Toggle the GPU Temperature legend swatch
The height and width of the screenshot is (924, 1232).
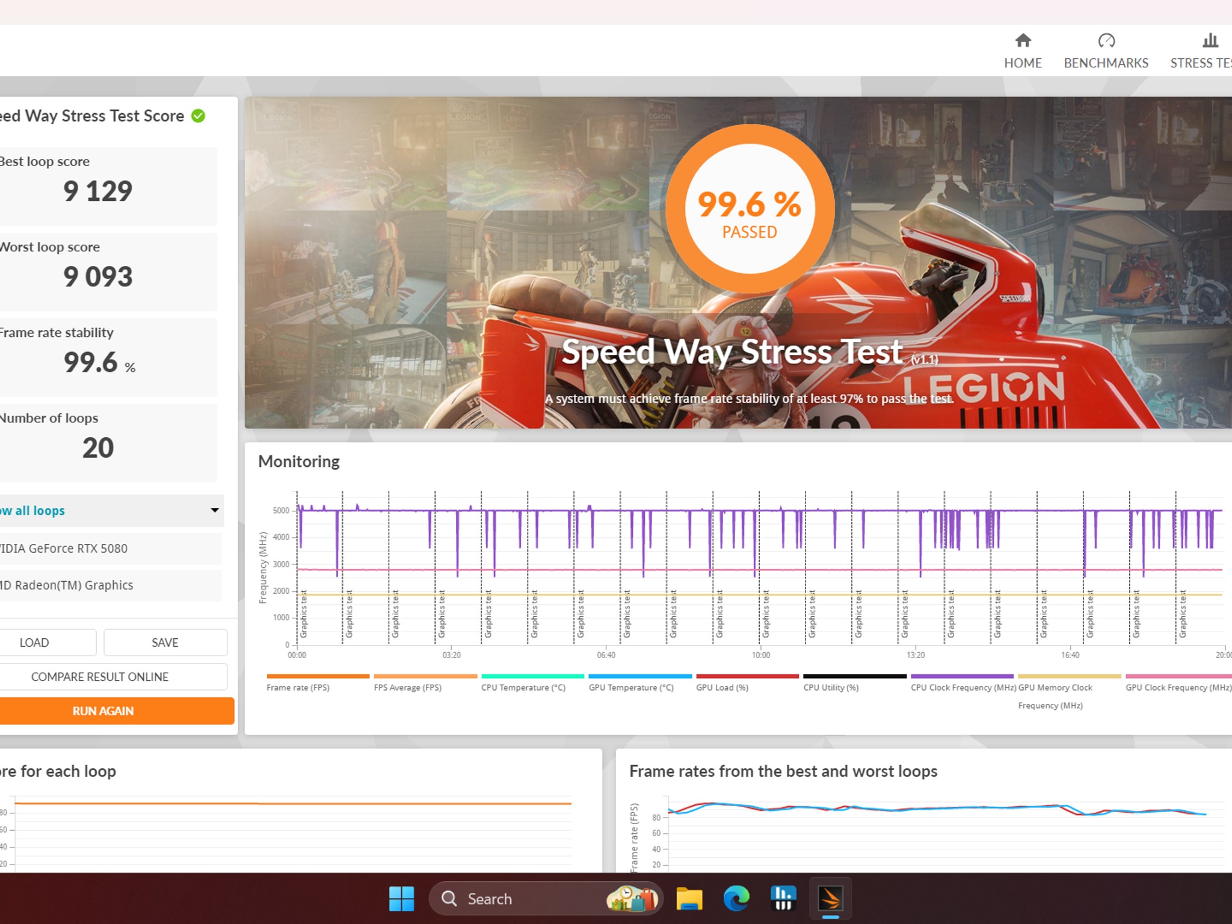click(640, 676)
